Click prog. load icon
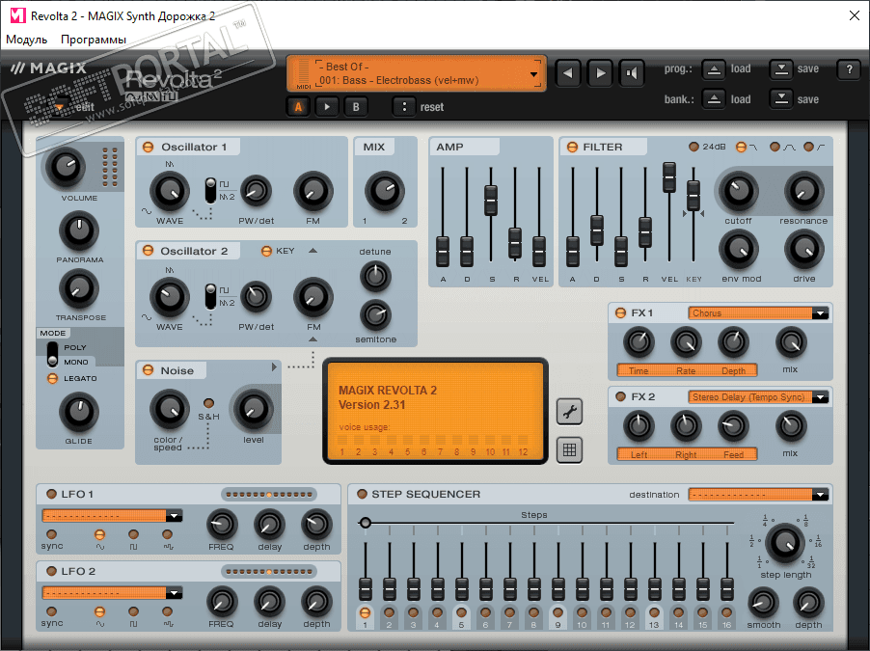This screenshot has width=870, height=651. point(714,69)
